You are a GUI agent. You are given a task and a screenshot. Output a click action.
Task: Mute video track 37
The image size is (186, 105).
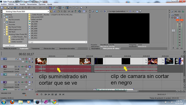tap(30, 59)
